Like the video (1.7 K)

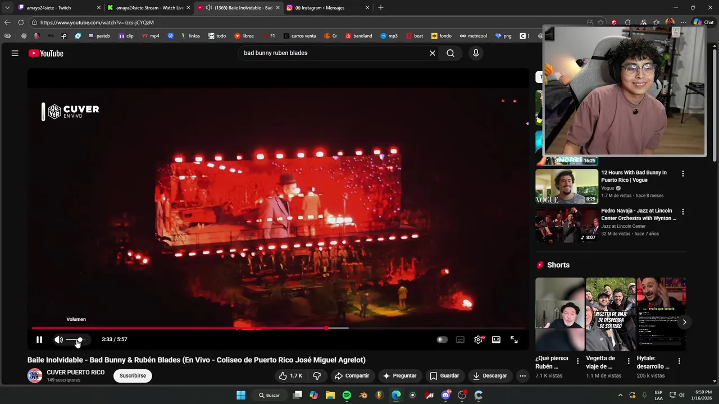point(291,376)
